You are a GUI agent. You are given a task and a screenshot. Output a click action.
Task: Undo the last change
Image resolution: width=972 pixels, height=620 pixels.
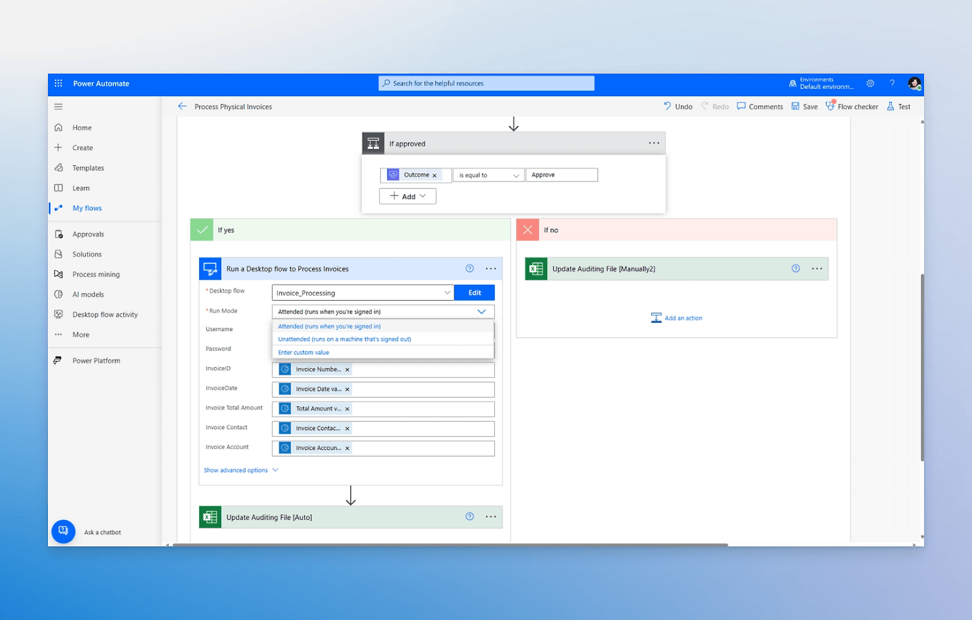click(678, 106)
